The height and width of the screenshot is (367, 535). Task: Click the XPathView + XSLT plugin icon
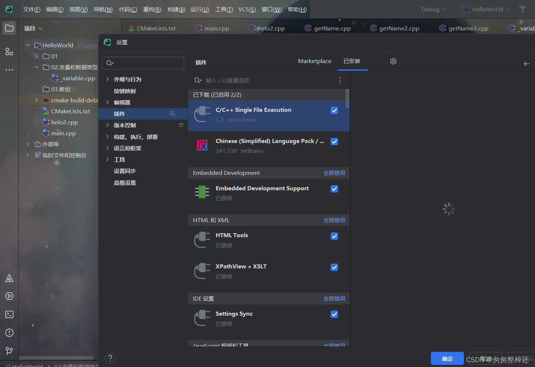202,271
